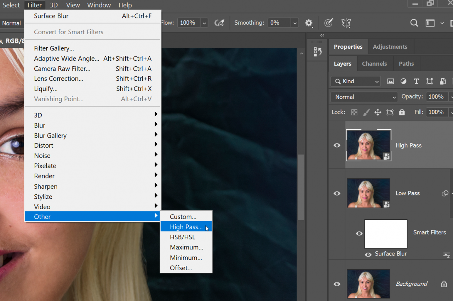Click the Smart Filters white mask thumbnail

click(x=386, y=234)
